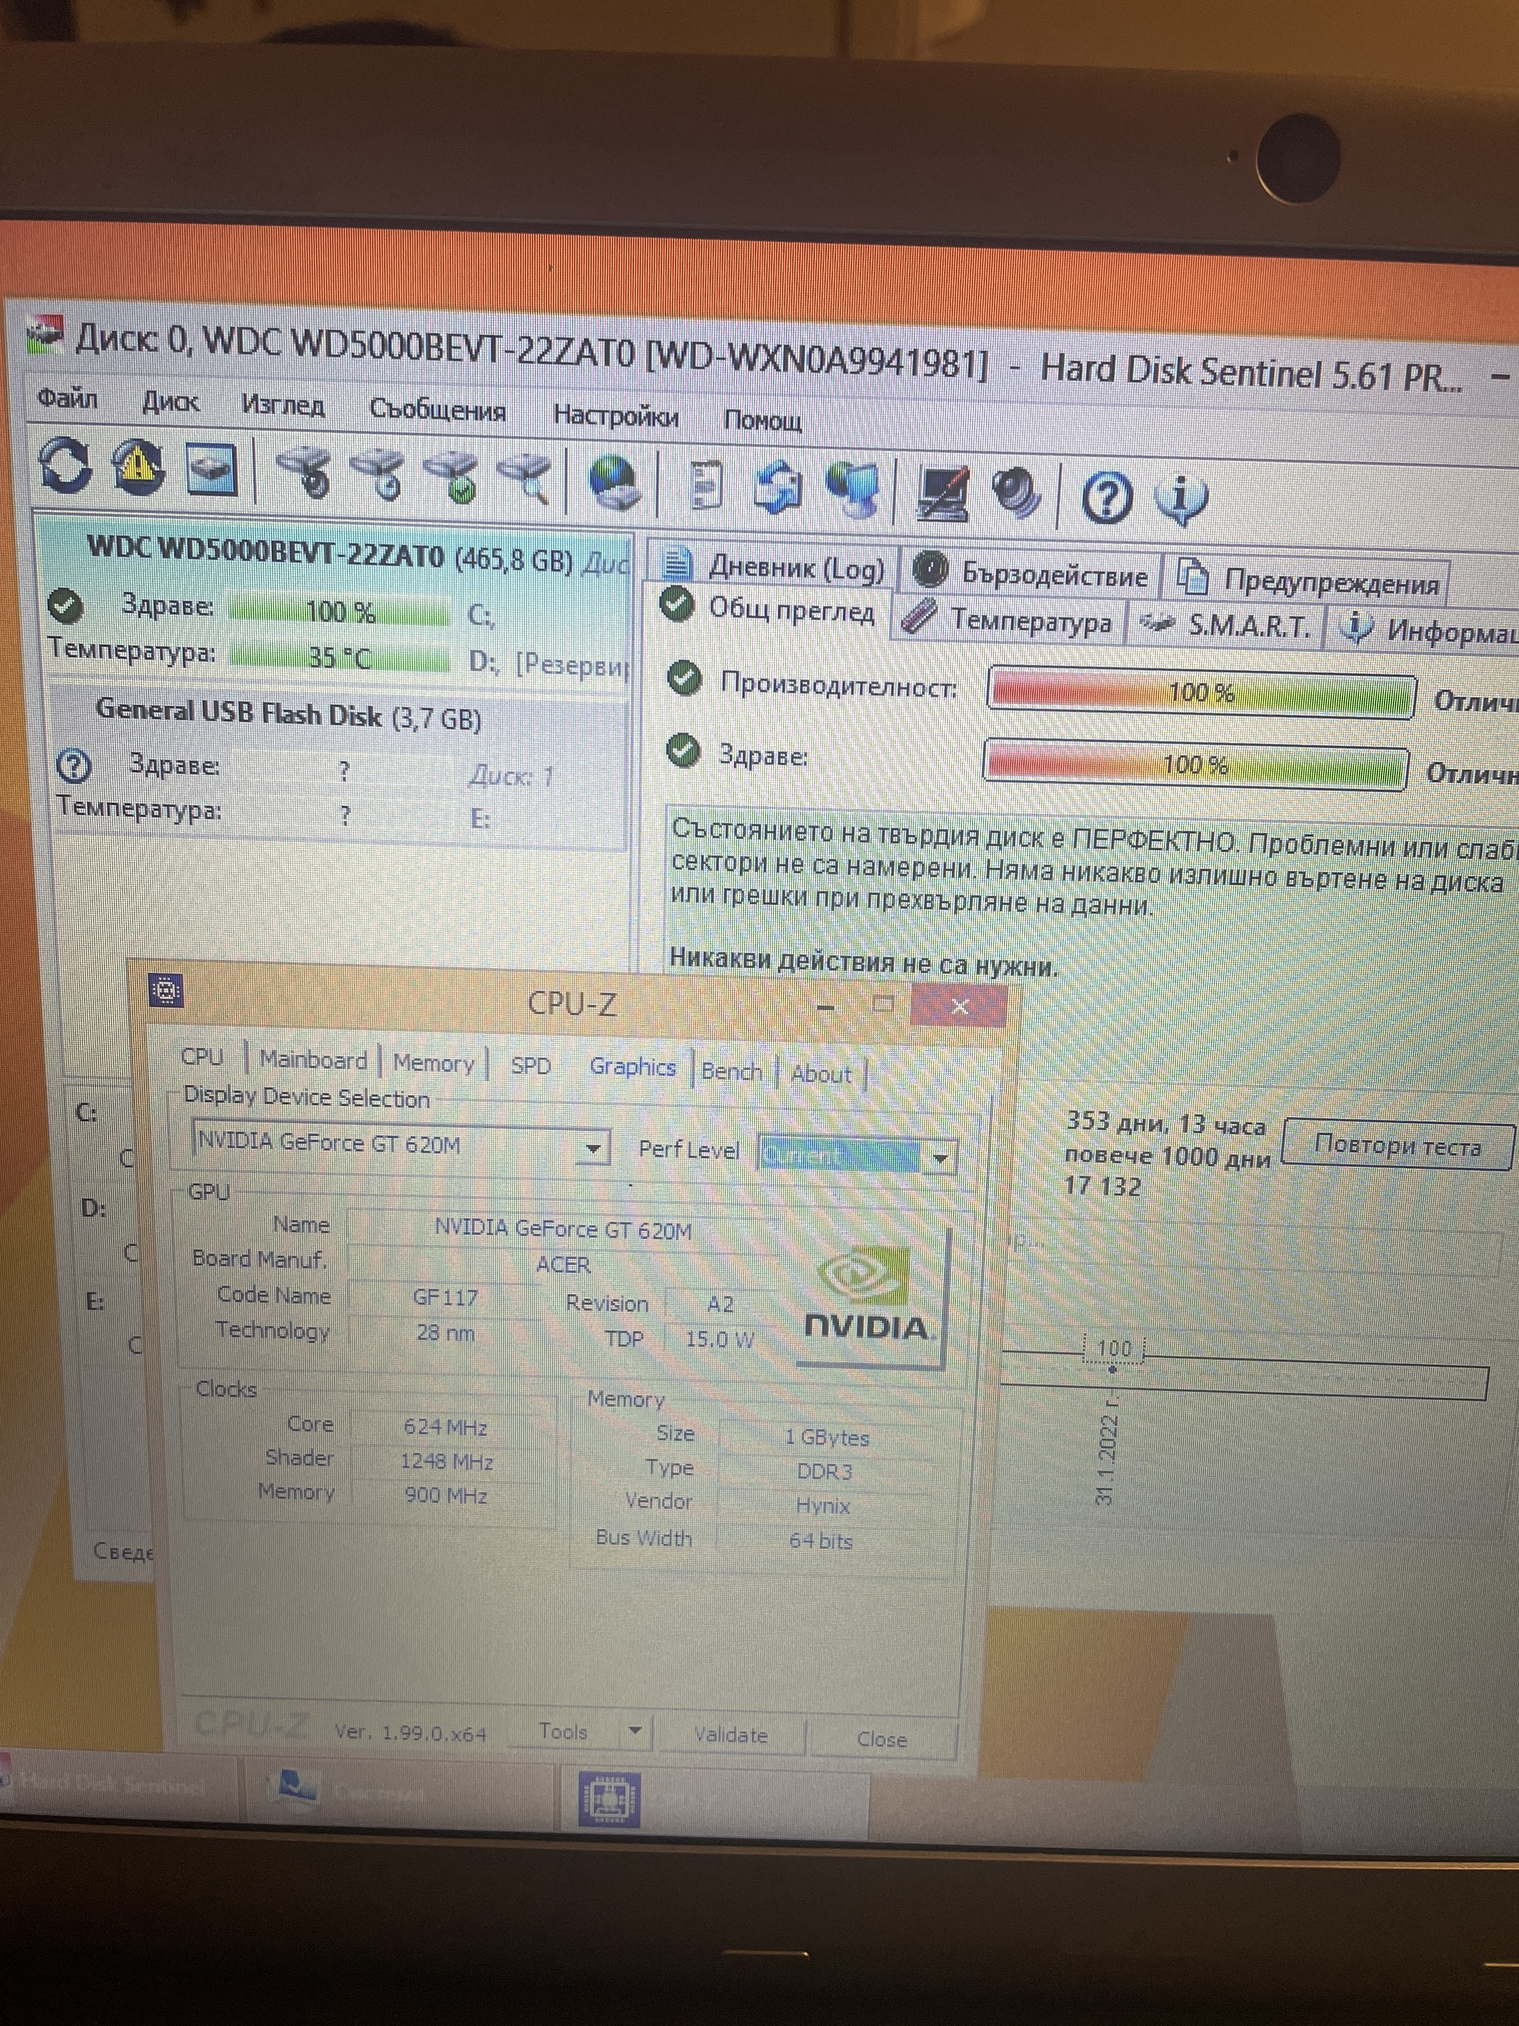This screenshot has width=1519, height=2026.
Task: Switch to the Mainboard tab in CPU-Z
Action: (313, 1060)
